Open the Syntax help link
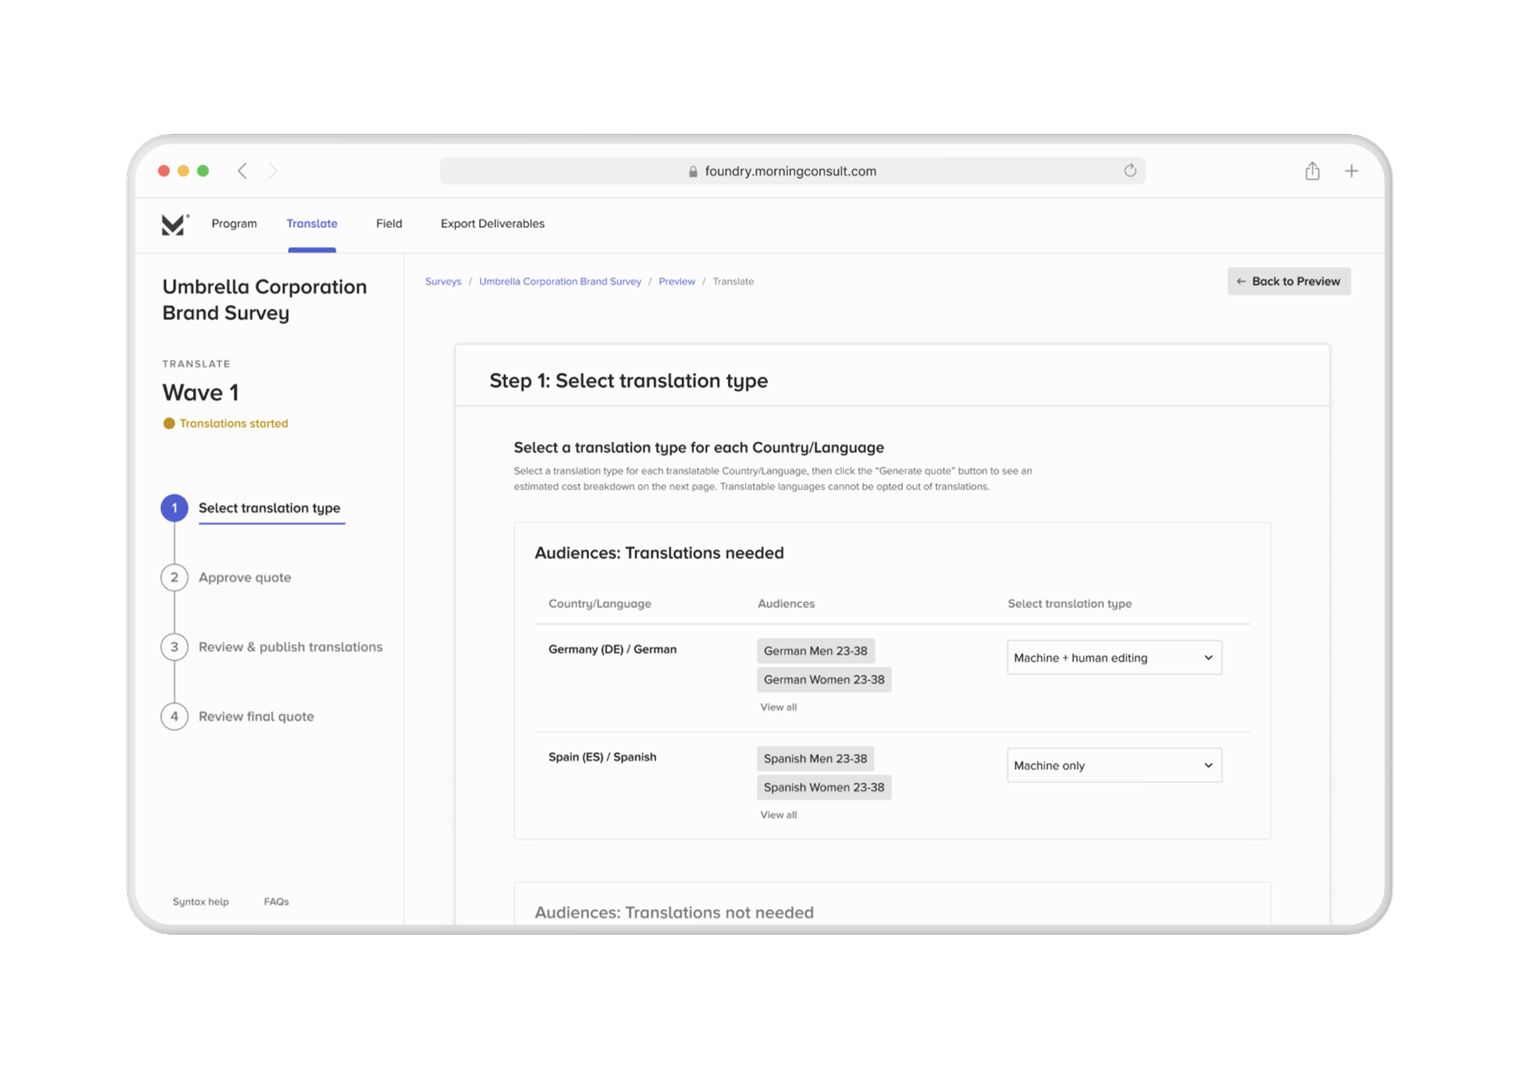Viewport: 1520px width, 1068px height. click(x=201, y=902)
